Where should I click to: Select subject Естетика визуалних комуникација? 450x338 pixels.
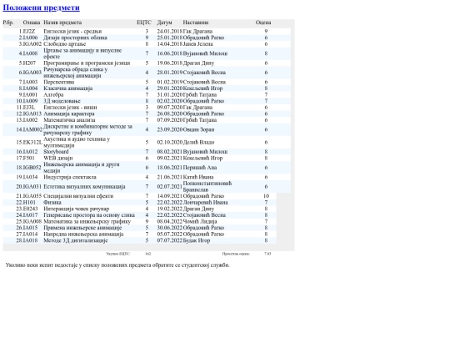click(x=84, y=187)
